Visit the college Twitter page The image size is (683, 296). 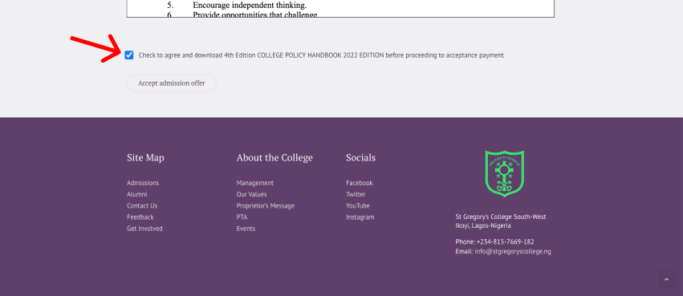pyautogui.click(x=356, y=194)
